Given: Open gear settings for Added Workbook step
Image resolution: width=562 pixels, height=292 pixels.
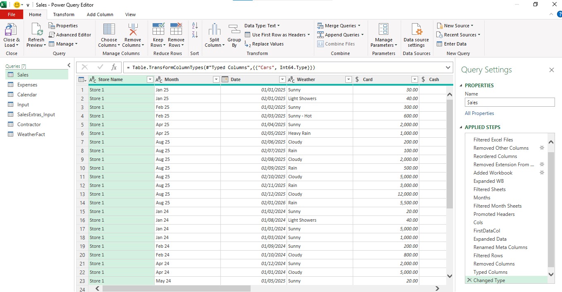Looking at the screenshot, I should [x=542, y=172].
